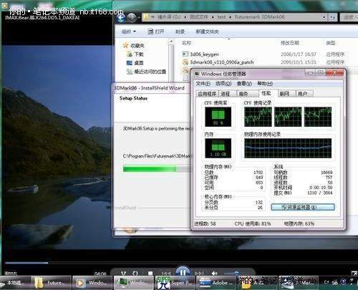Open the 文件(F) menu in Task Manager
The height and width of the screenshot is (290, 358).
(203, 84)
